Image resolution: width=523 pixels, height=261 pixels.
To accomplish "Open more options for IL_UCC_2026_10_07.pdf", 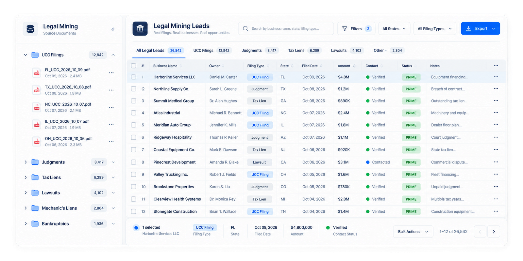I will 111,125.
